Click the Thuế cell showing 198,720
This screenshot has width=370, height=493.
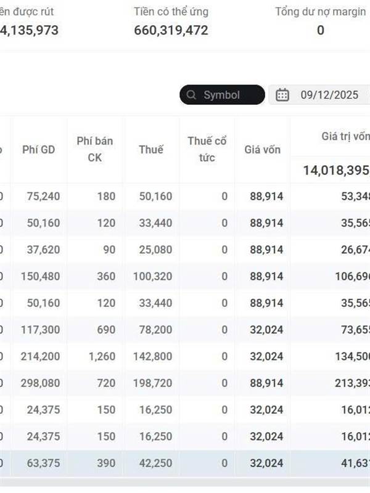[x=151, y=383]
